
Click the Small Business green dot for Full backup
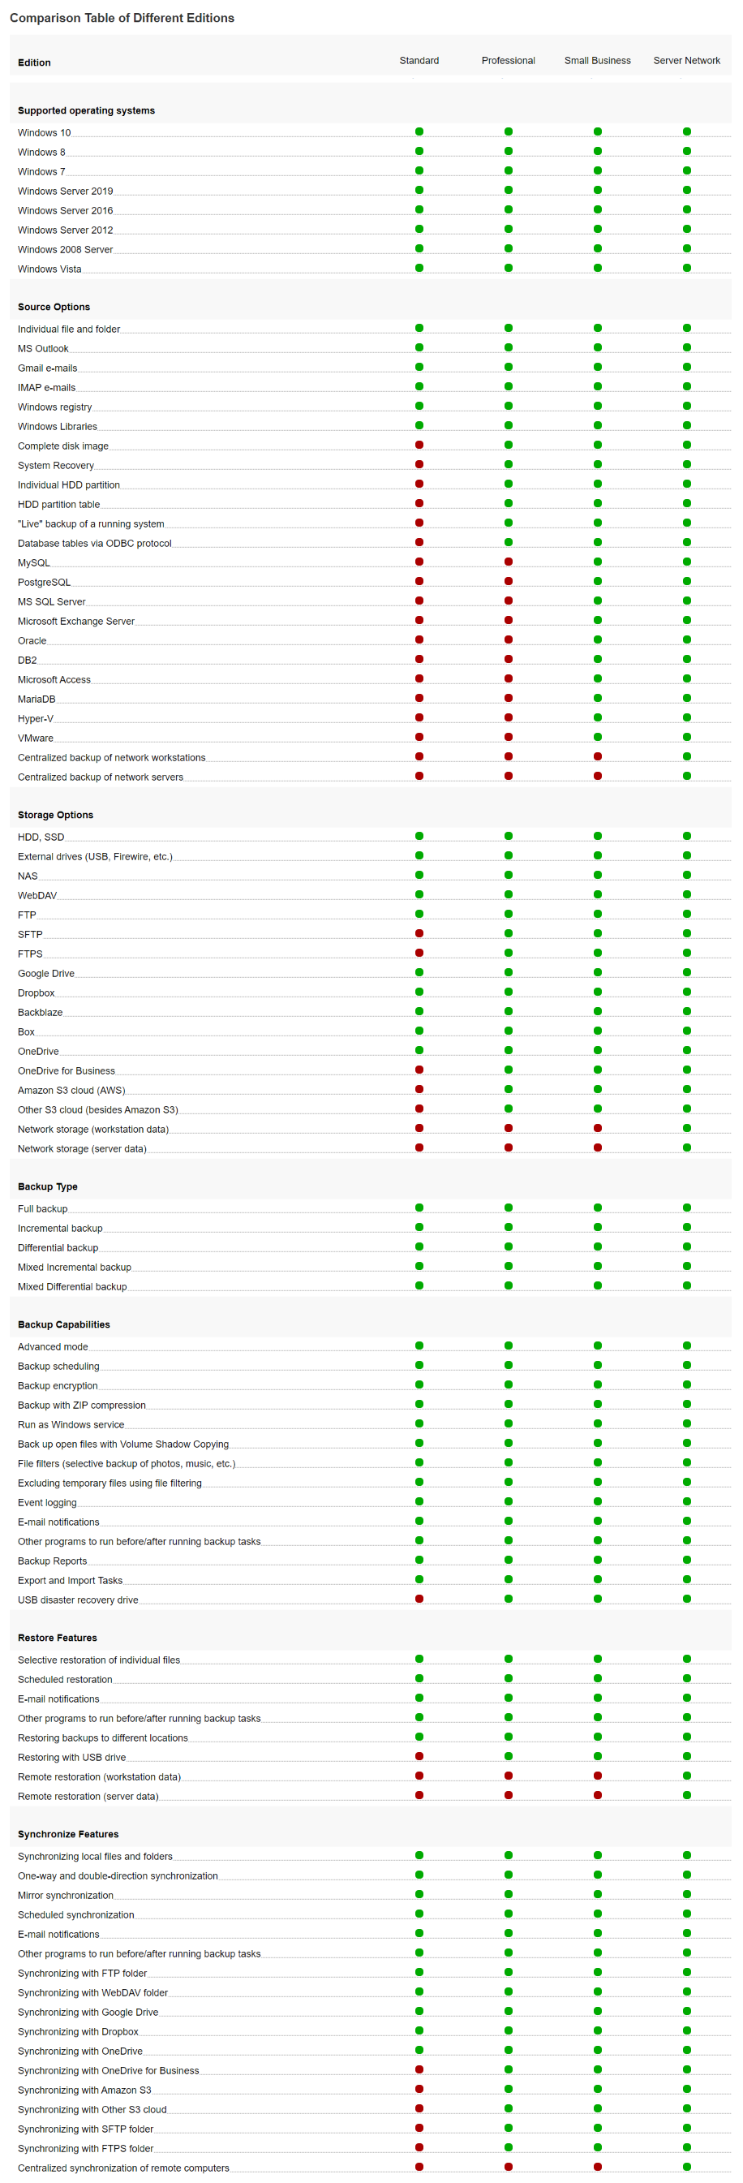(597, 1208)
